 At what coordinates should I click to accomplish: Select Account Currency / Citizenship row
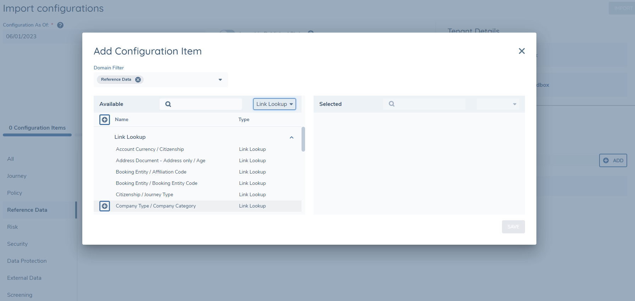[x=150, y=149]
